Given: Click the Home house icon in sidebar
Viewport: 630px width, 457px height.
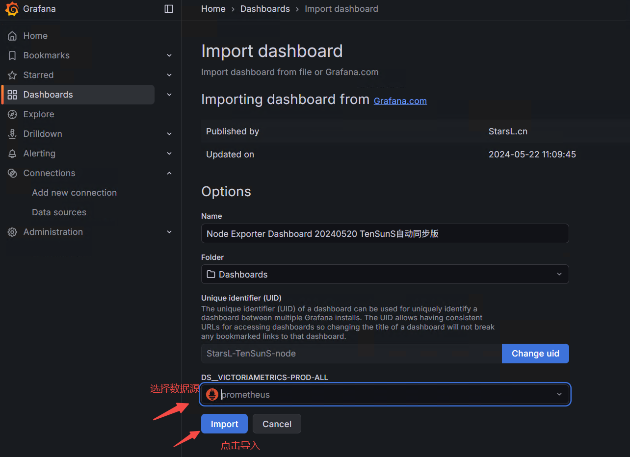Looking at the screenshot, I should click(x=12, y=36).
